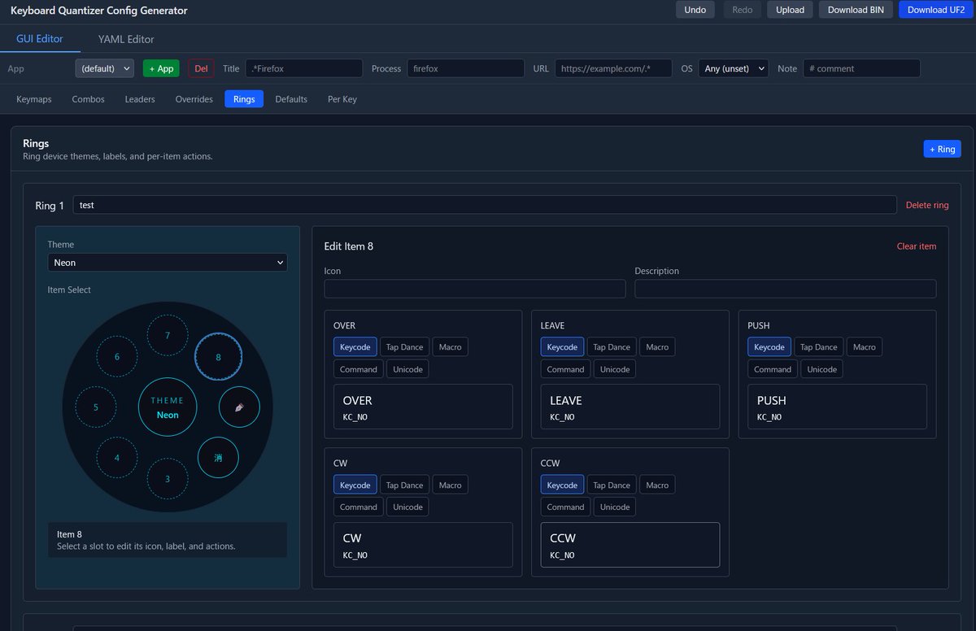The height and width of the screenshot is (631, 976).
Task: Set OVER action type to Unicode
Action: point(407,369)
